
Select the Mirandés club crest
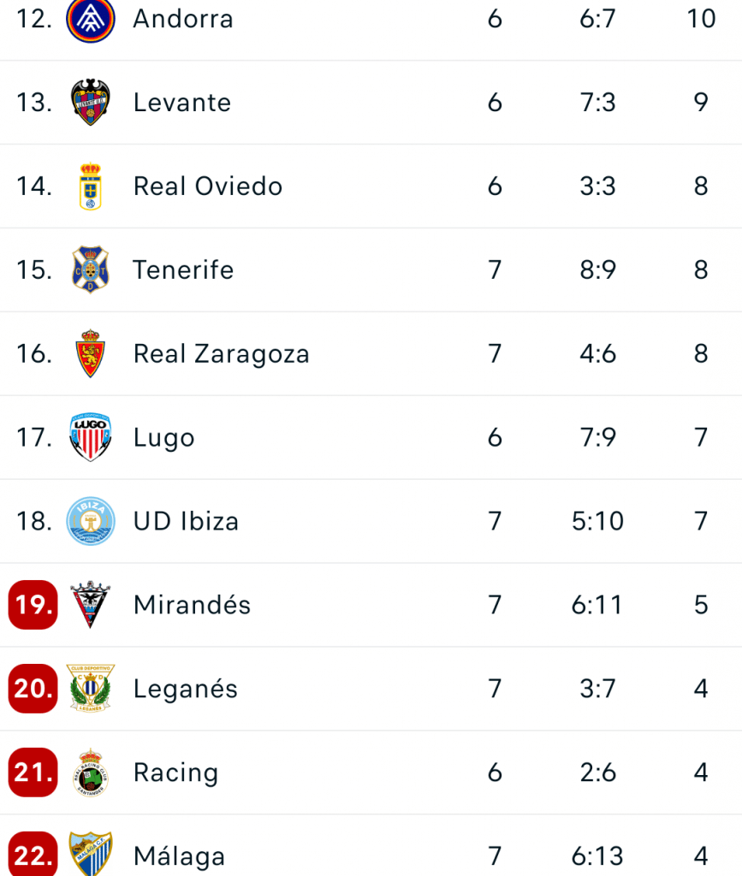click(90, 605)
